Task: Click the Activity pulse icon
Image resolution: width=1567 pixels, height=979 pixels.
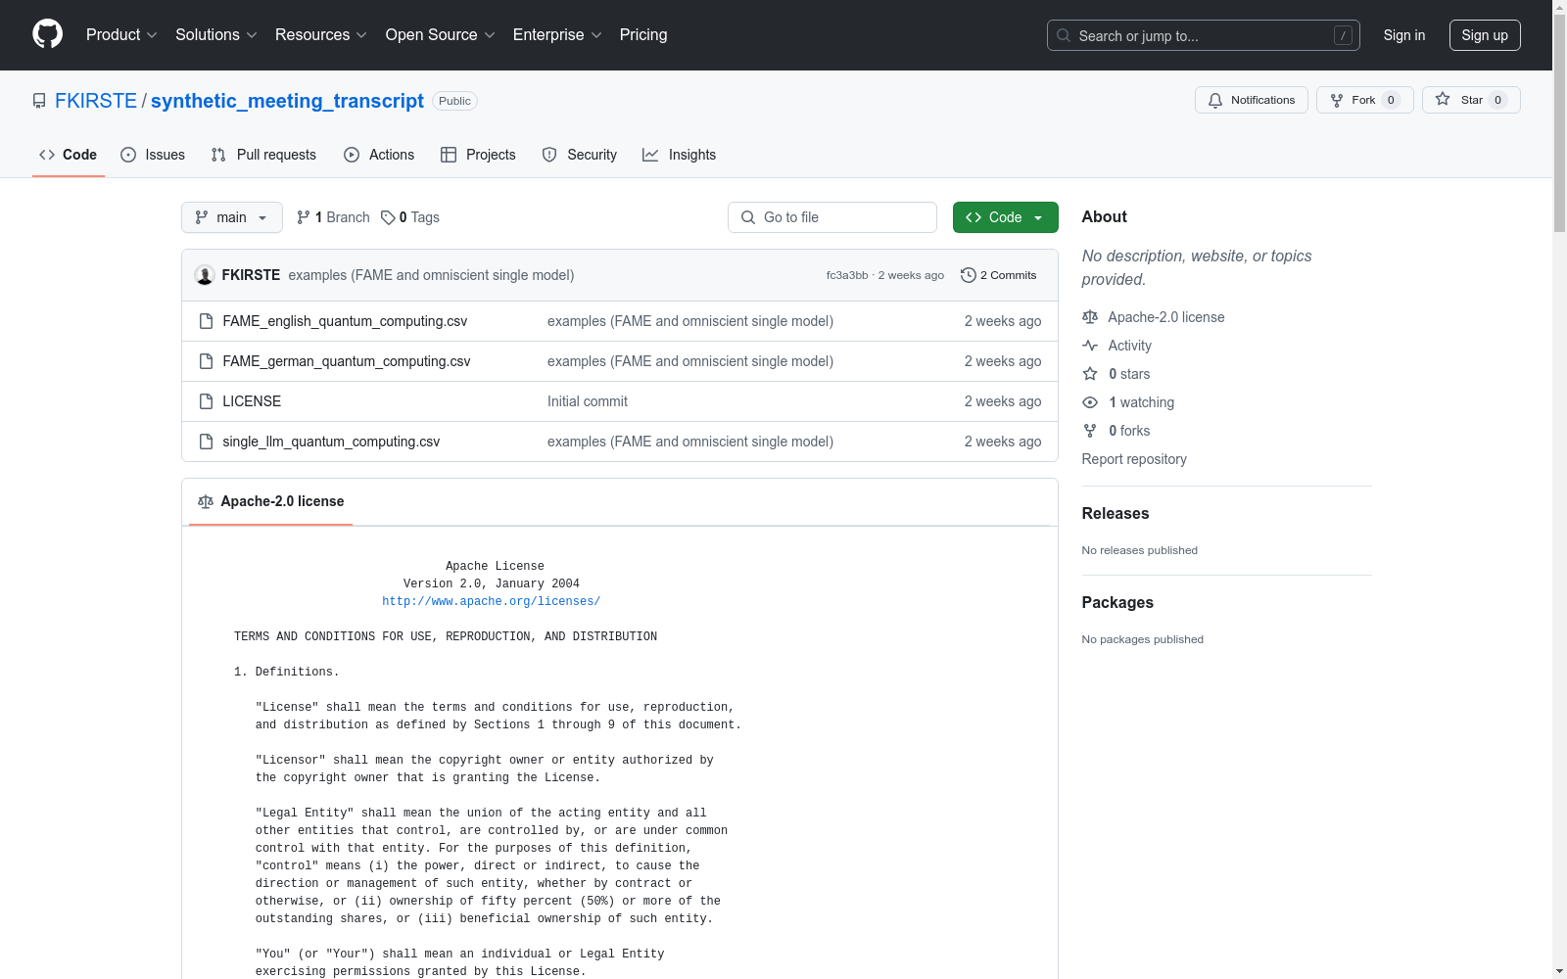Action: coord(1090,346)
